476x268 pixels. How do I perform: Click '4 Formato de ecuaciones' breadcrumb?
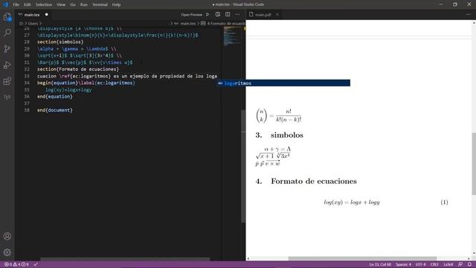pyautogui.click(x=223, y=23)
